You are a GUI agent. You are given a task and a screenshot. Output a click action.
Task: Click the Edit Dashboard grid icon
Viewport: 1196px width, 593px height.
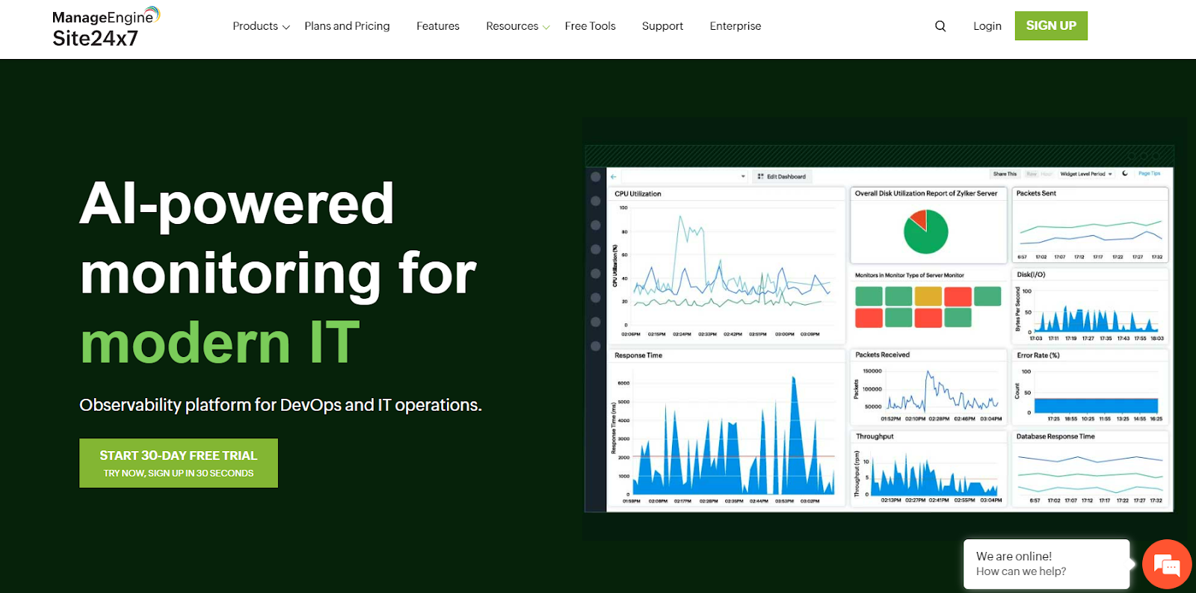click(x=760, y=177)
